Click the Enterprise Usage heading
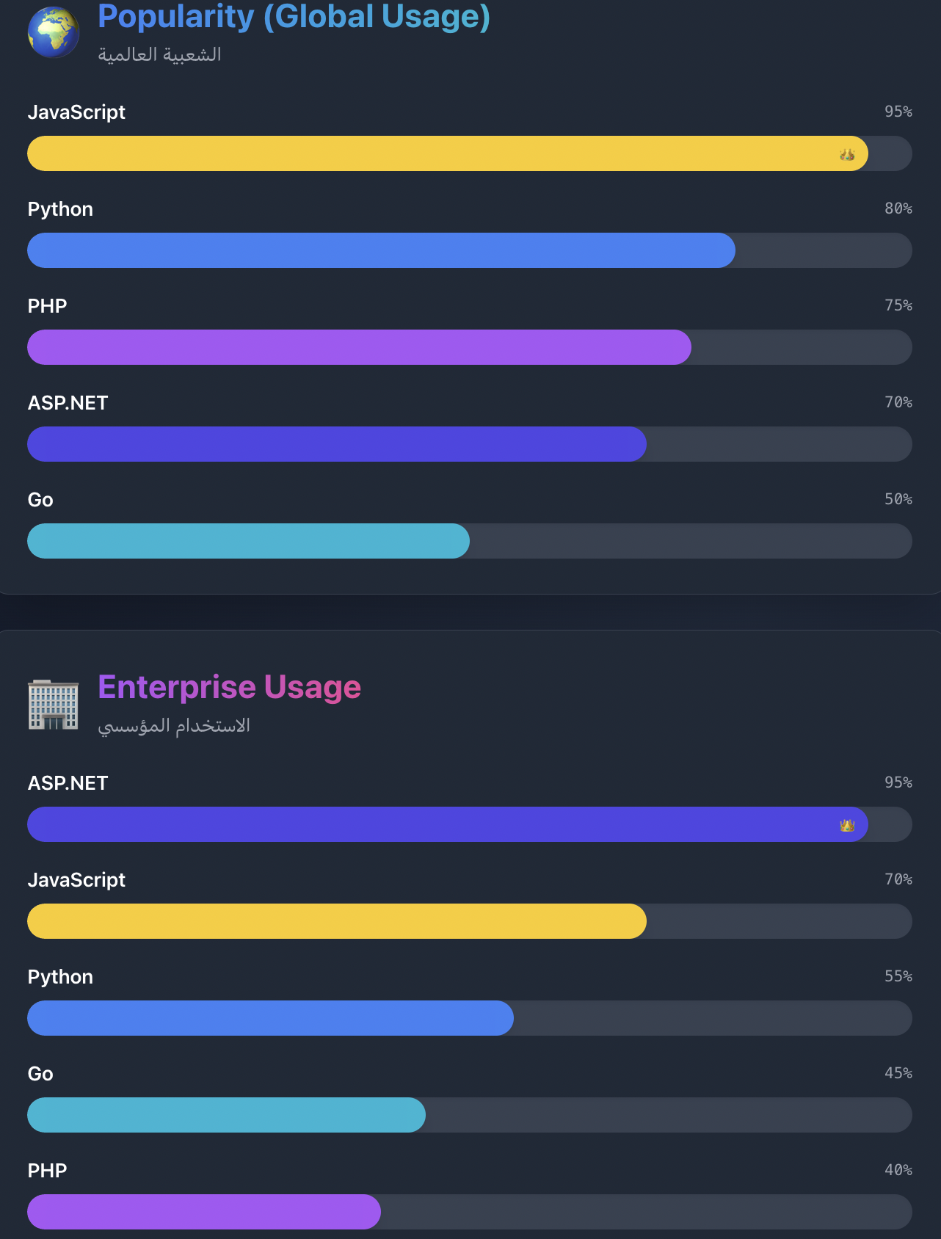The width and height of the screenshot is (941, 1239). tap(229, 687)
